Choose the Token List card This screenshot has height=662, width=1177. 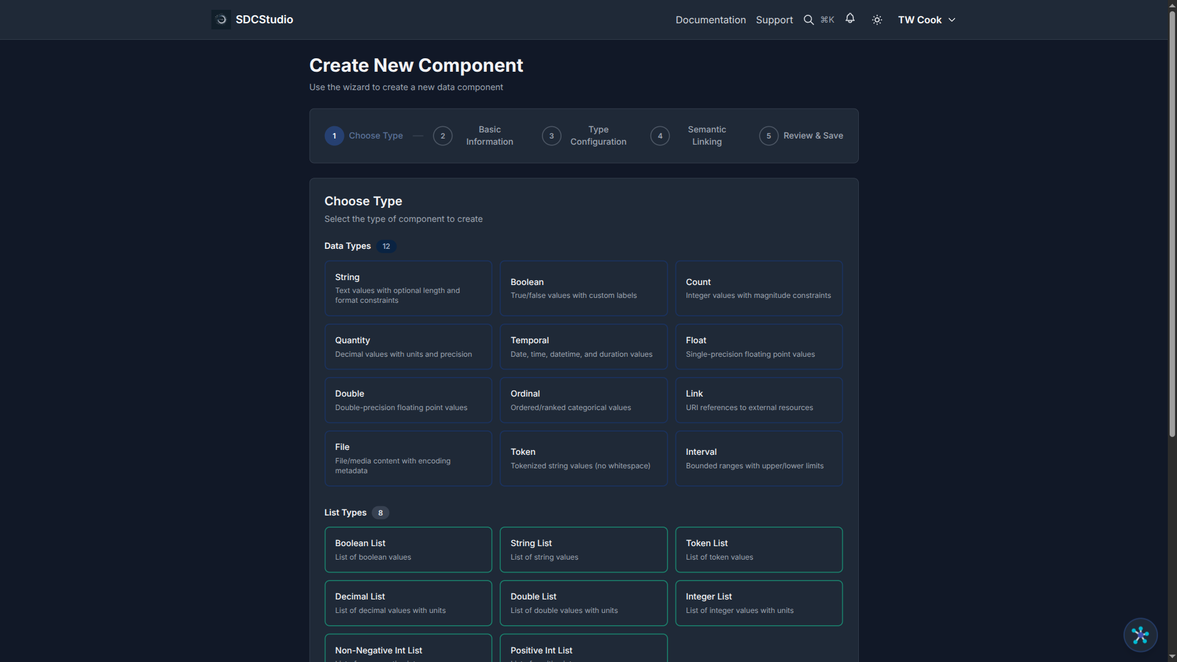pos(758,549)
